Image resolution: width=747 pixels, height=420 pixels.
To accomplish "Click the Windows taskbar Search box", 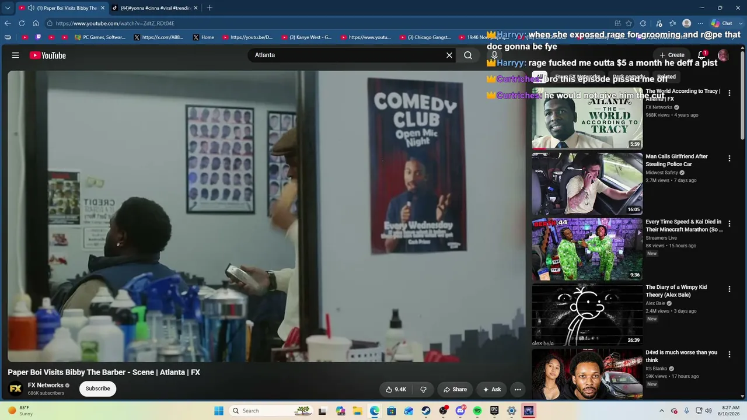I will [271, 411].
